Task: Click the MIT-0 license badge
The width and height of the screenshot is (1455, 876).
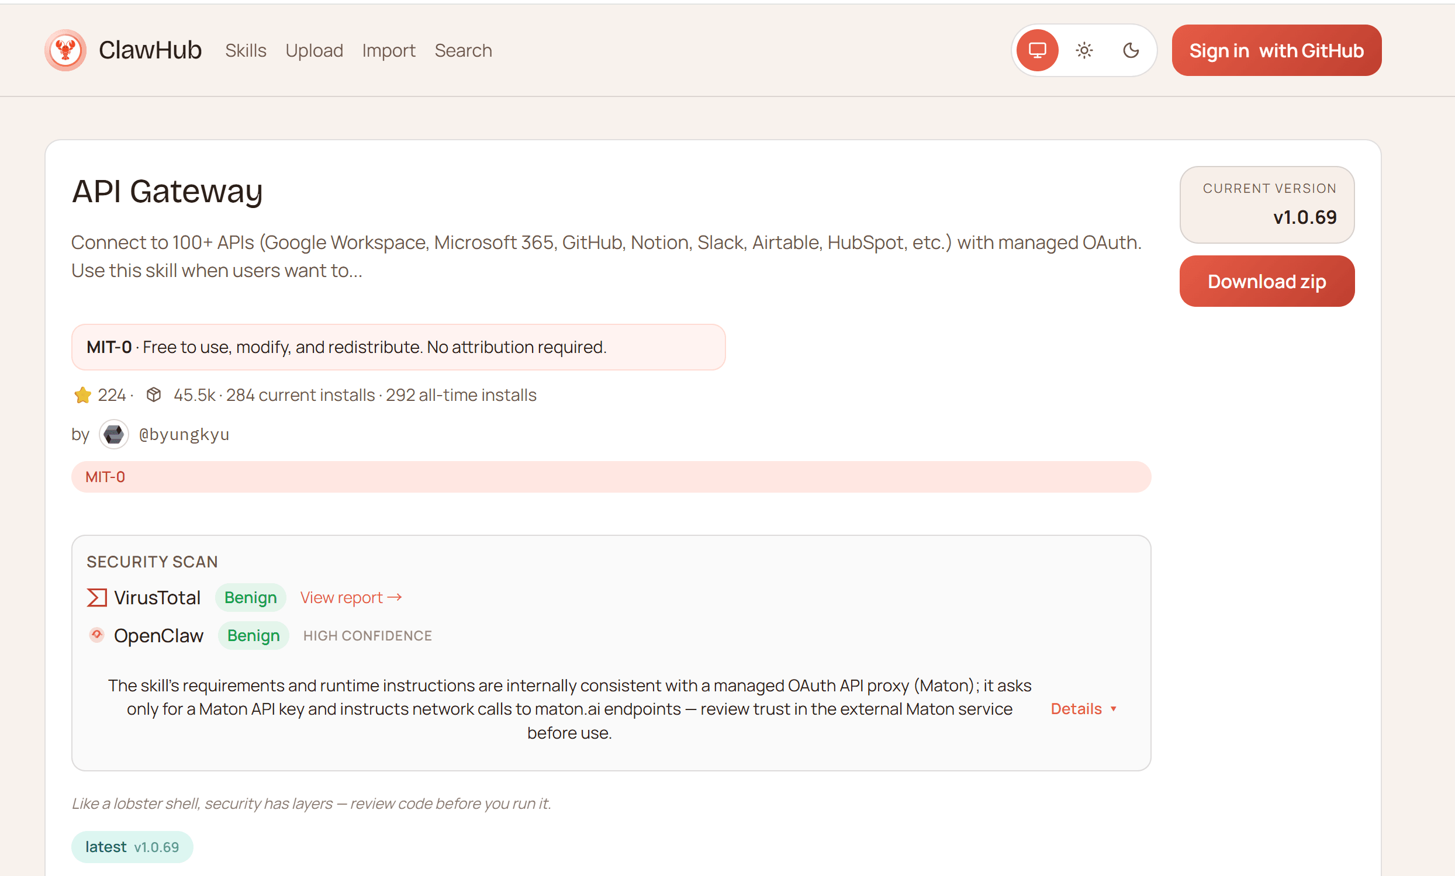Action: coord(105,476)
